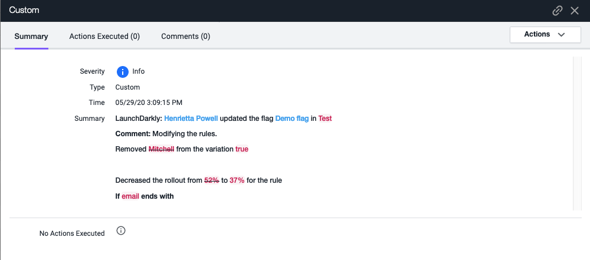Viewport: 590px width, 260px height.
Task: Click info icon beside No Actions Executed
Action: tap(121, 231)
